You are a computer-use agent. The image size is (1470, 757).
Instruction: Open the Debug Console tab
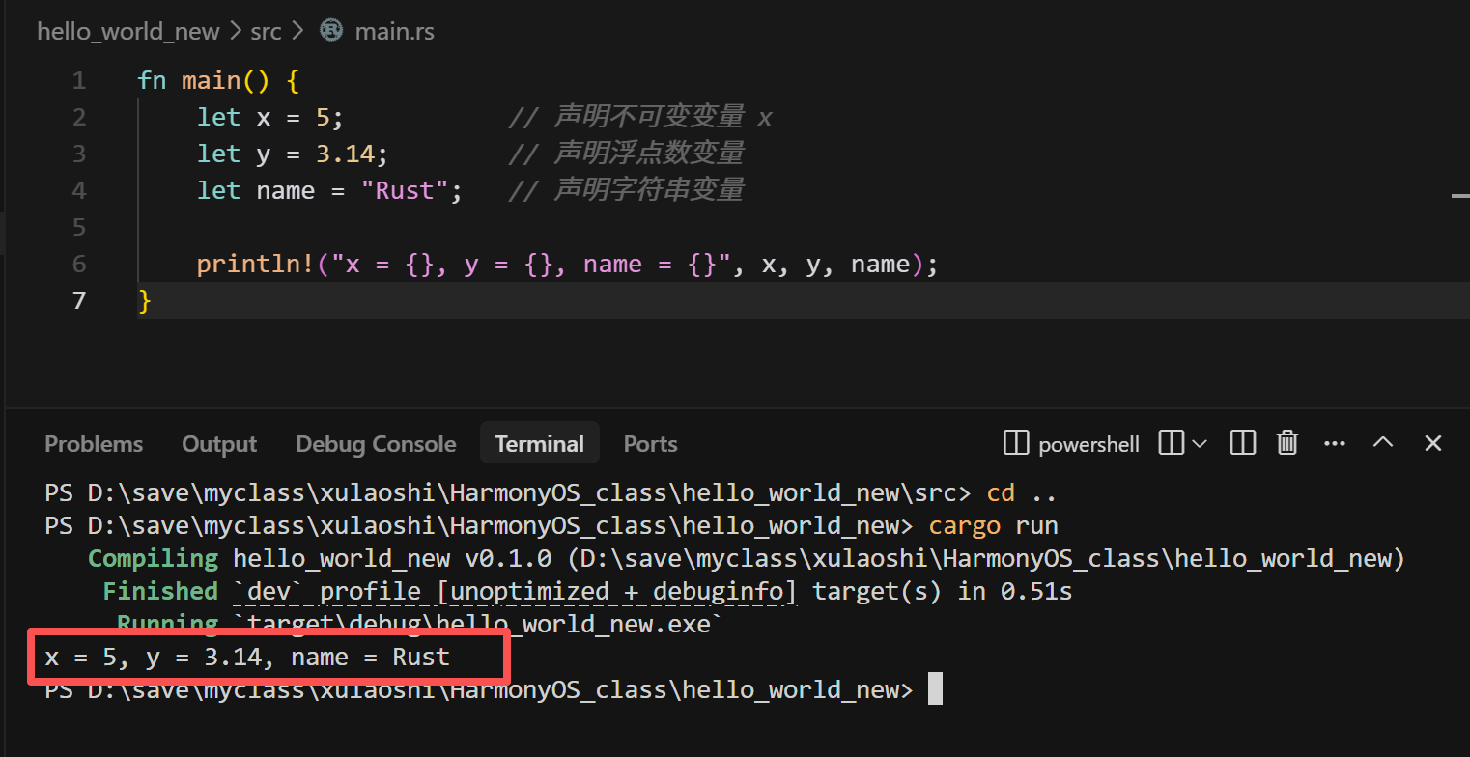(376, 444)
